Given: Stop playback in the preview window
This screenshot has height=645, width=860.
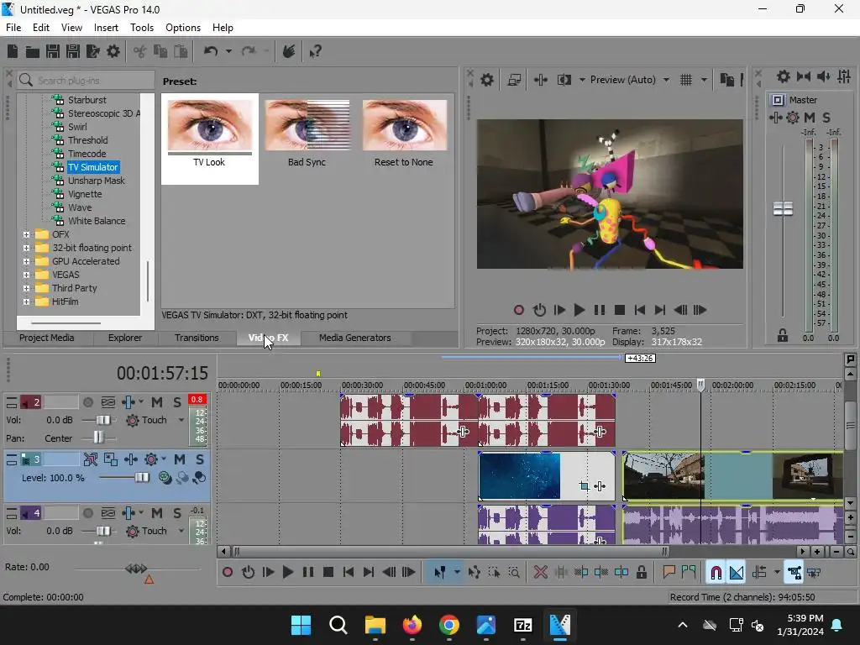Looking at the screenshot, I should pyautogui.click(x=620, y=311).
